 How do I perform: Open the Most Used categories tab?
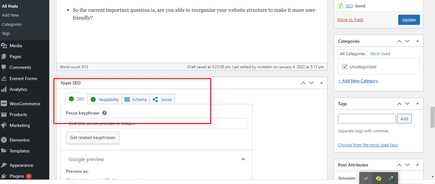pyautogui.click(x=380, y=54)
